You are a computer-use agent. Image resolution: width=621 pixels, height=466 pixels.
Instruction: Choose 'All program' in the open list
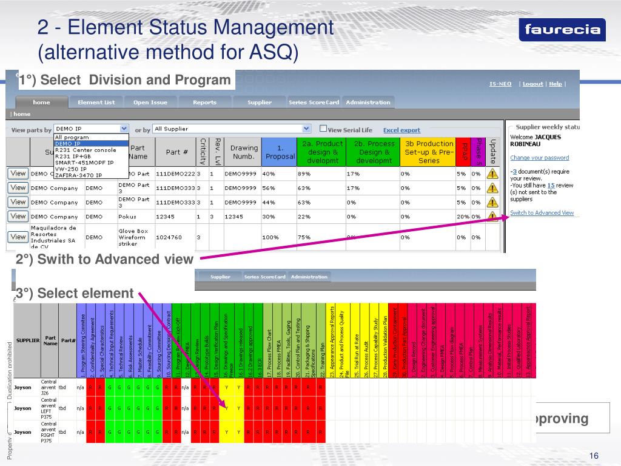(x=91, y=137)
